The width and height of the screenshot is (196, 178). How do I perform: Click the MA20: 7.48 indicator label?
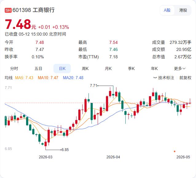73,78
